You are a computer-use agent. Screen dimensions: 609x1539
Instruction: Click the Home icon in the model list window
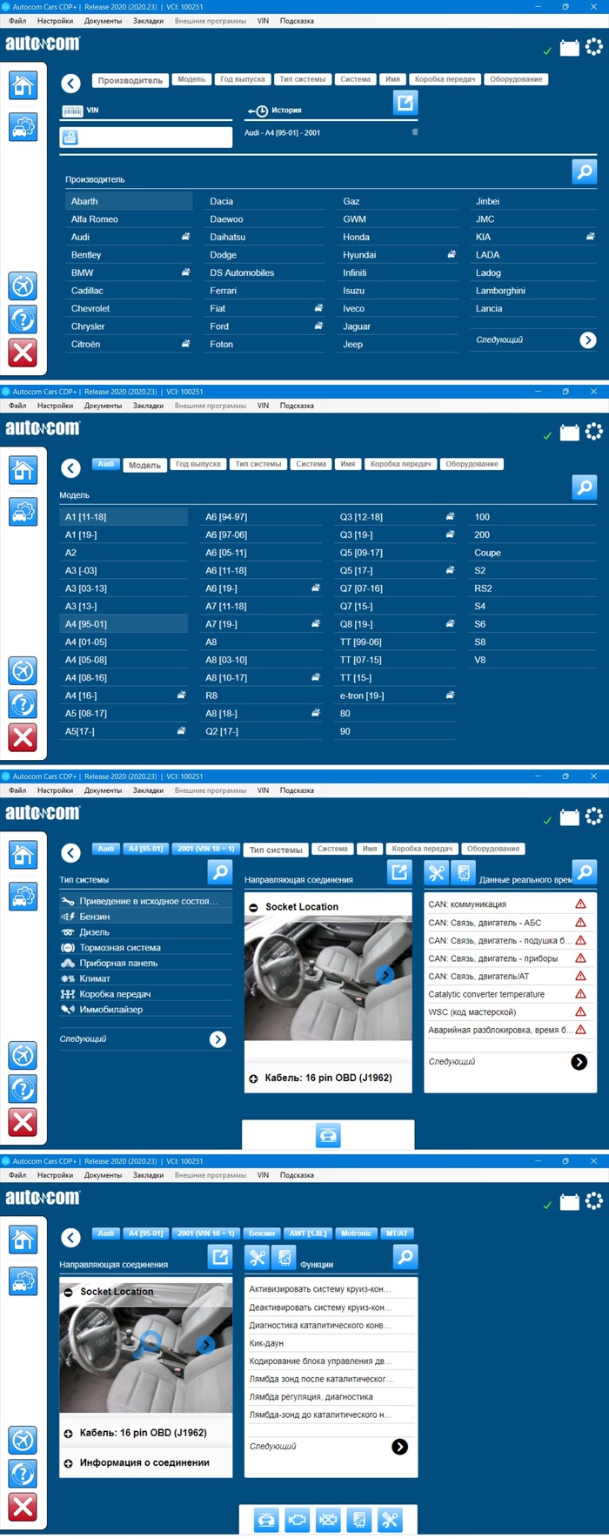[x=23, y=470]
